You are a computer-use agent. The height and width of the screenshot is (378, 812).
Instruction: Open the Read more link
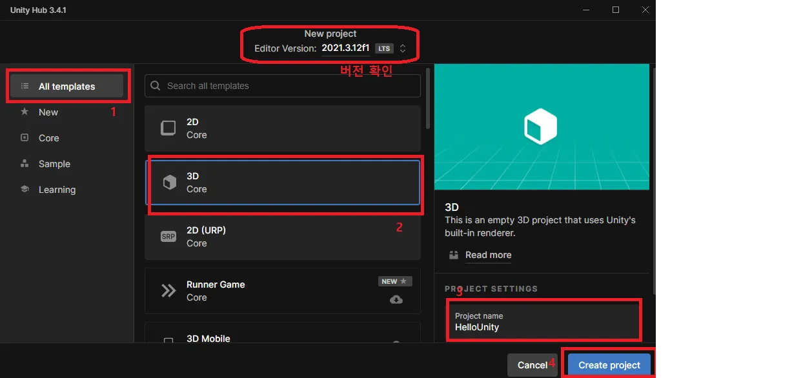[x=488, y=255]
